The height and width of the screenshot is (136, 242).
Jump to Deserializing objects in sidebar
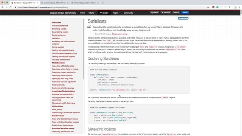tap(60, 32)
